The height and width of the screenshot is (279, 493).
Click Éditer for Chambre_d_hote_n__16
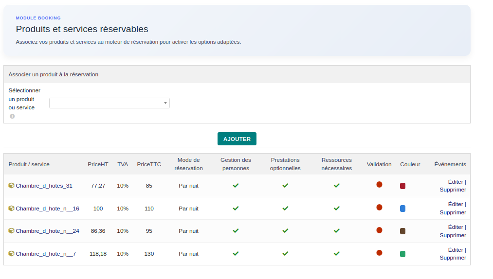[x=456, y=204]
